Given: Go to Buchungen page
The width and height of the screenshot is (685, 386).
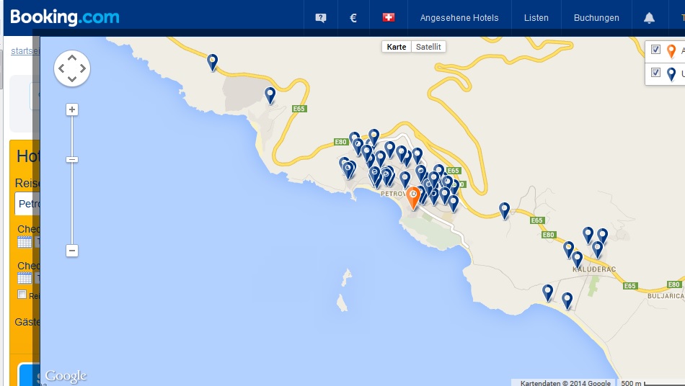Looking at the screenshot, I should tap(596, 18).
